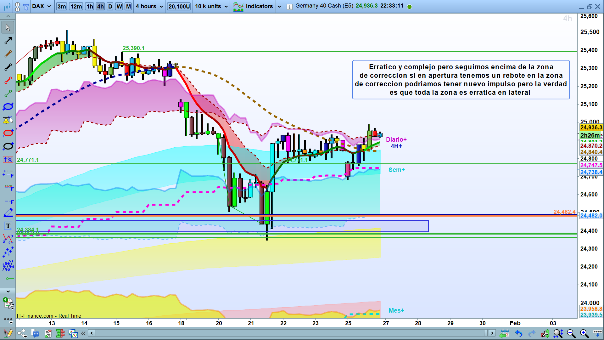Open the Fibonacci percent retracement tool

point(8,160)
